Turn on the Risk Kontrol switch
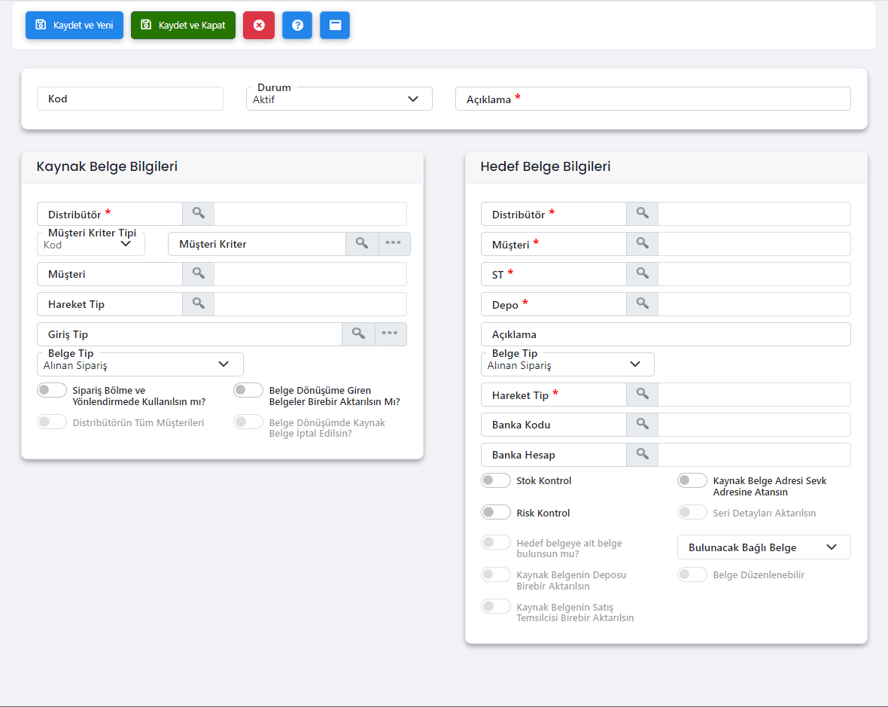The width and height of the screenshot is (888, 707). 496,512
